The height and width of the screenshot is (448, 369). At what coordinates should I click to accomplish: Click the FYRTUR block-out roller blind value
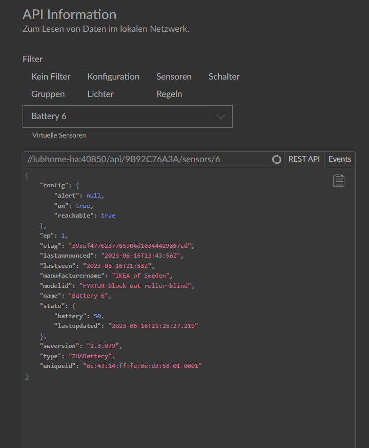click(x=135, y=286)
